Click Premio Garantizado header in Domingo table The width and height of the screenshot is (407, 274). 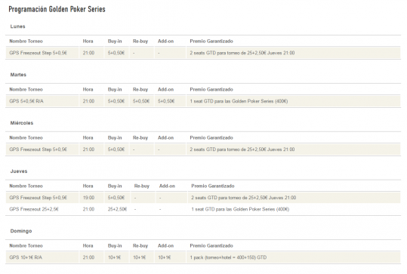point(211,246)
